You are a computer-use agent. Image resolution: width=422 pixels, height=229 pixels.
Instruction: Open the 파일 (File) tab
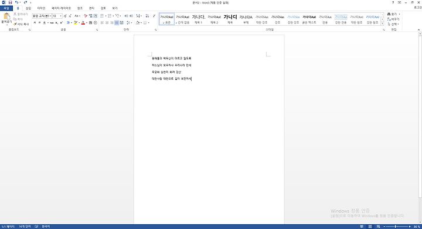(x=6, y=8)
